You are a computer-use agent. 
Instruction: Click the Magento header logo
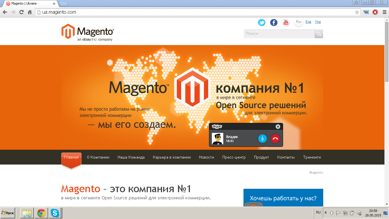tap(87, 32)
